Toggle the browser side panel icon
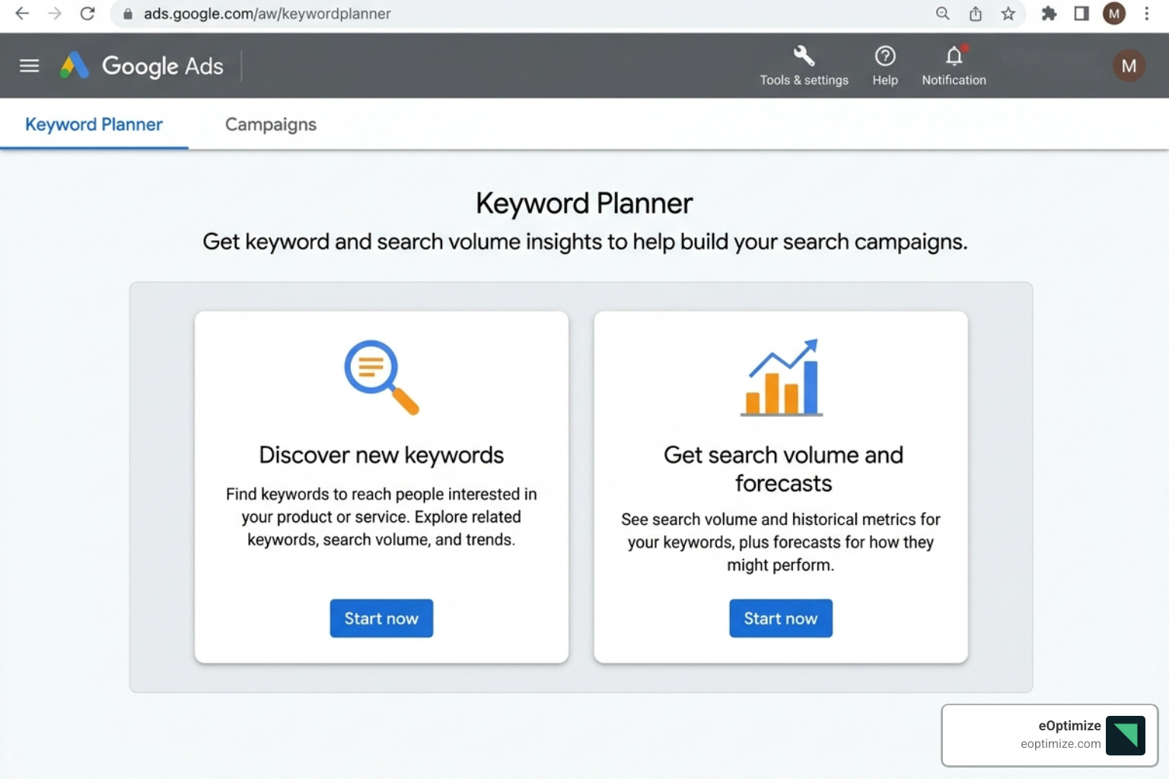1169x779 pixels. click(1081, 14)
